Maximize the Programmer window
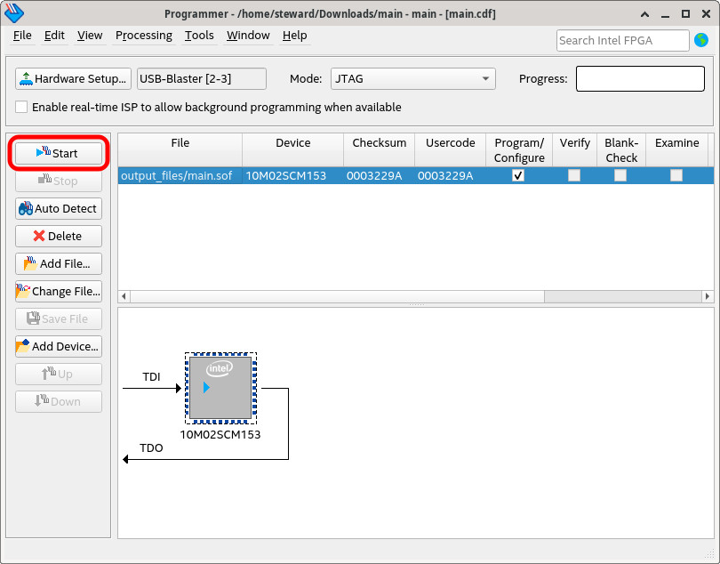Viewport: 720px width, 564px height. tap(685, 14)
